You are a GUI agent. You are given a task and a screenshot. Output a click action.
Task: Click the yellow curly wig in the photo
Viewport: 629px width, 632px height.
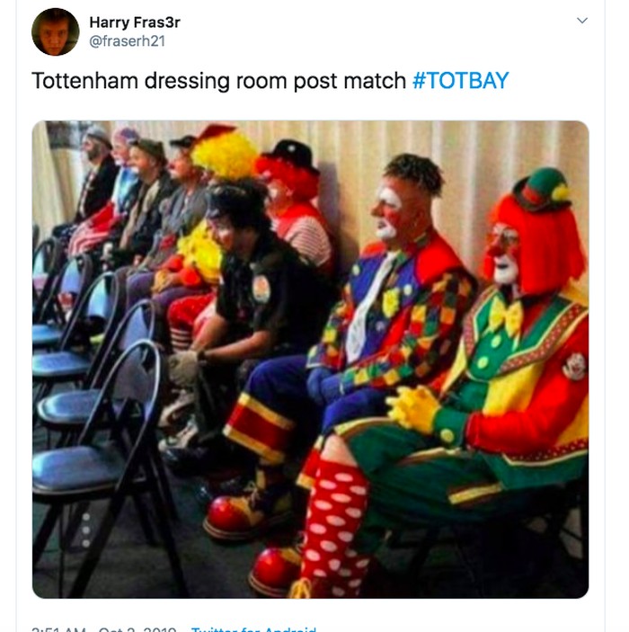click(x=224, y=155)
